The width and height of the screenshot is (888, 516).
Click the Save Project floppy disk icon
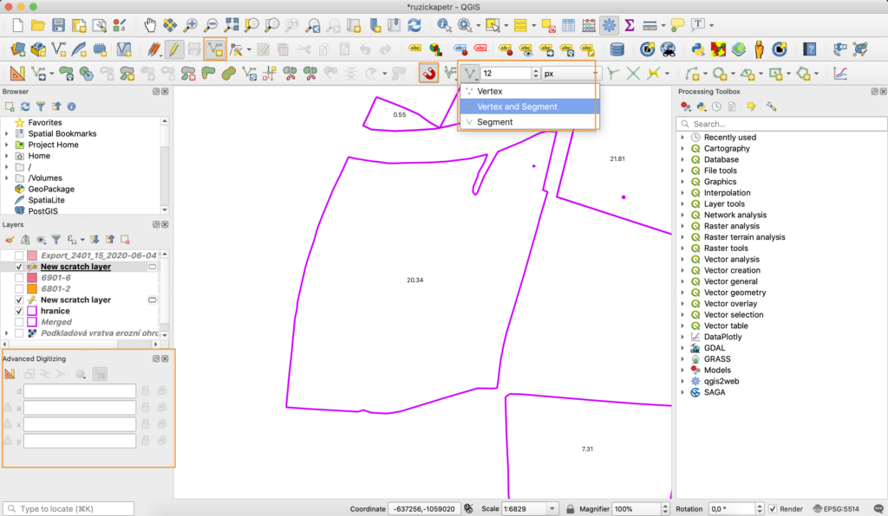point(57,25)
